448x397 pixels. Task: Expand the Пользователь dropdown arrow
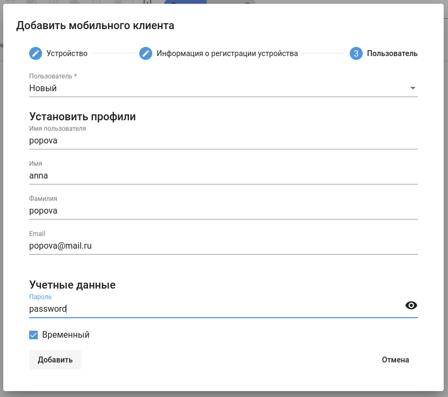point(413,88)
